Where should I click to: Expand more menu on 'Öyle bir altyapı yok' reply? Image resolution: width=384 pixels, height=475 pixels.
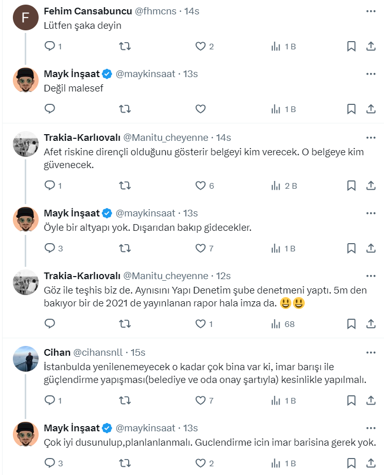(x=371, y=213)
